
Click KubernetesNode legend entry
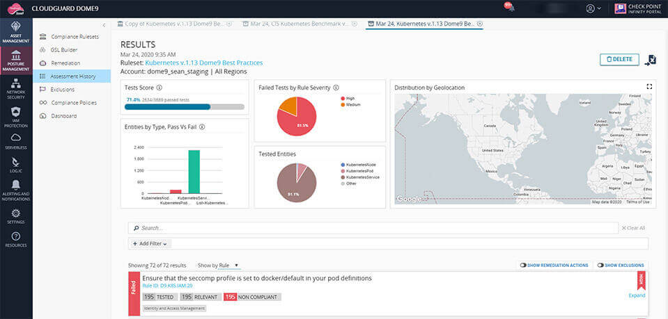(357, 165)
